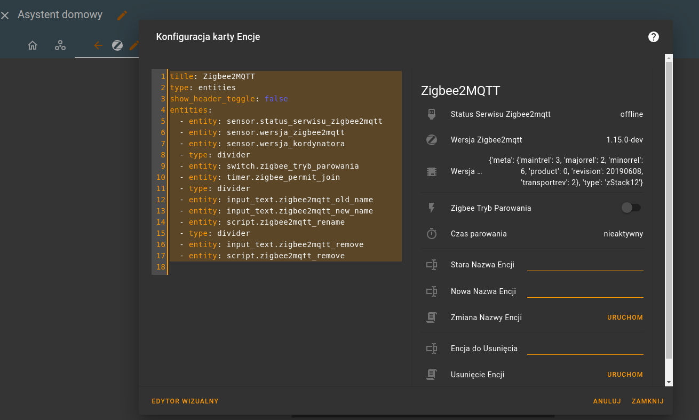Click the help question mark icon
The height and width of the screenshot is (420, 699).
coord(653,37)
